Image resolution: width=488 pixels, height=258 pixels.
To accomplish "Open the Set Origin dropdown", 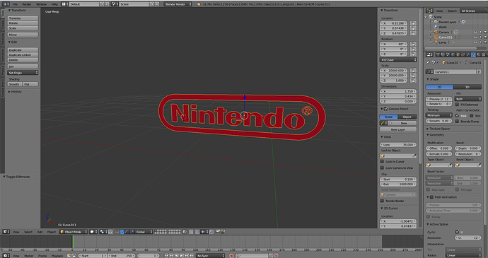I will [23, 73].
